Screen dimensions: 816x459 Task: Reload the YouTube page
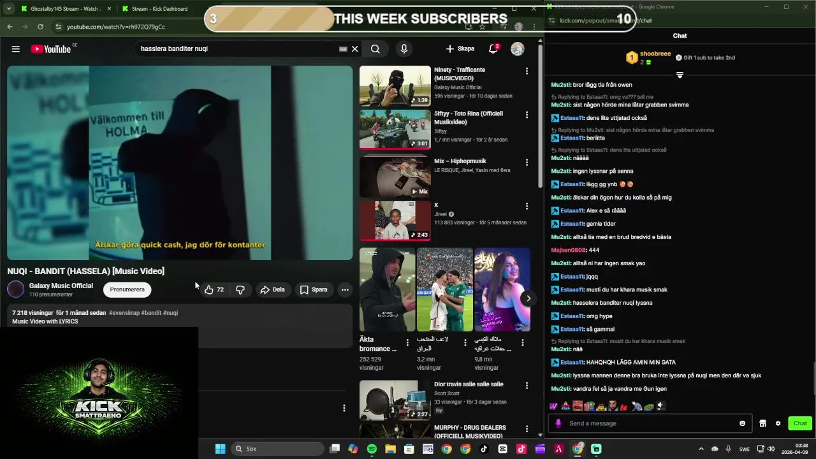click(40, 27)
